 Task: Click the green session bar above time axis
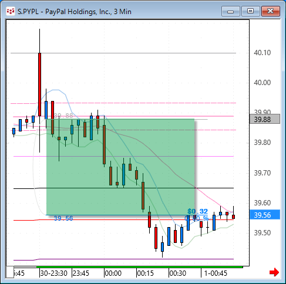tap(140, 267)
